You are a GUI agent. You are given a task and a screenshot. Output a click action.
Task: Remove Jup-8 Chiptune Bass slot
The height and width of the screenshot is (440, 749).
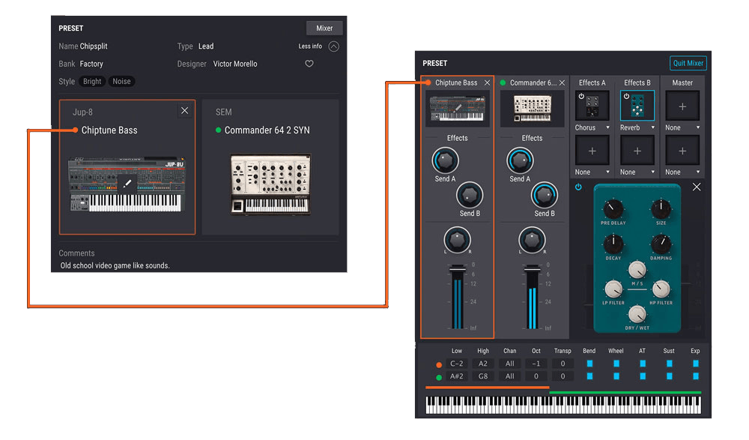184,110
